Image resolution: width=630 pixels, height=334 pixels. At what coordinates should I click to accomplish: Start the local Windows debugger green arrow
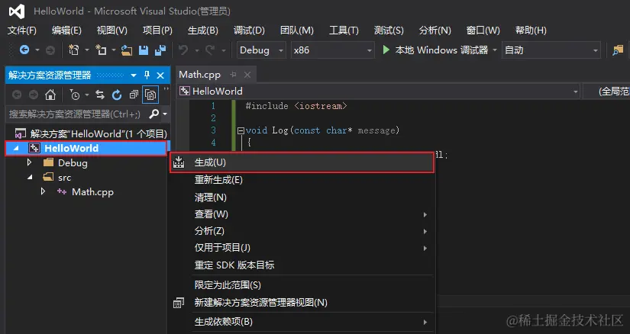pyautogui.click(x=386, y=50)
